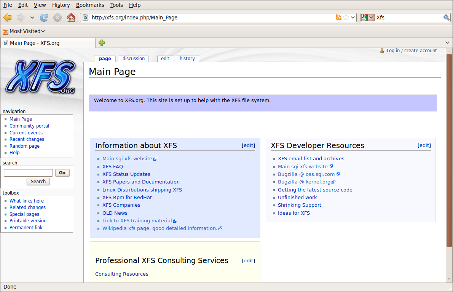The image size is (453, 292).
Task: Click the site identity icon in address bar
Action: (85, 18)
